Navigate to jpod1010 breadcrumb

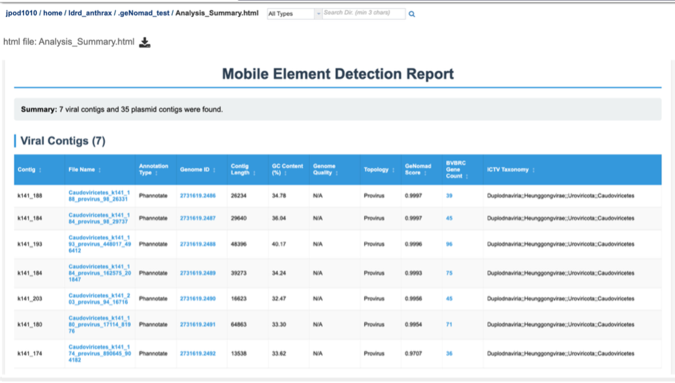coord(21,13)
